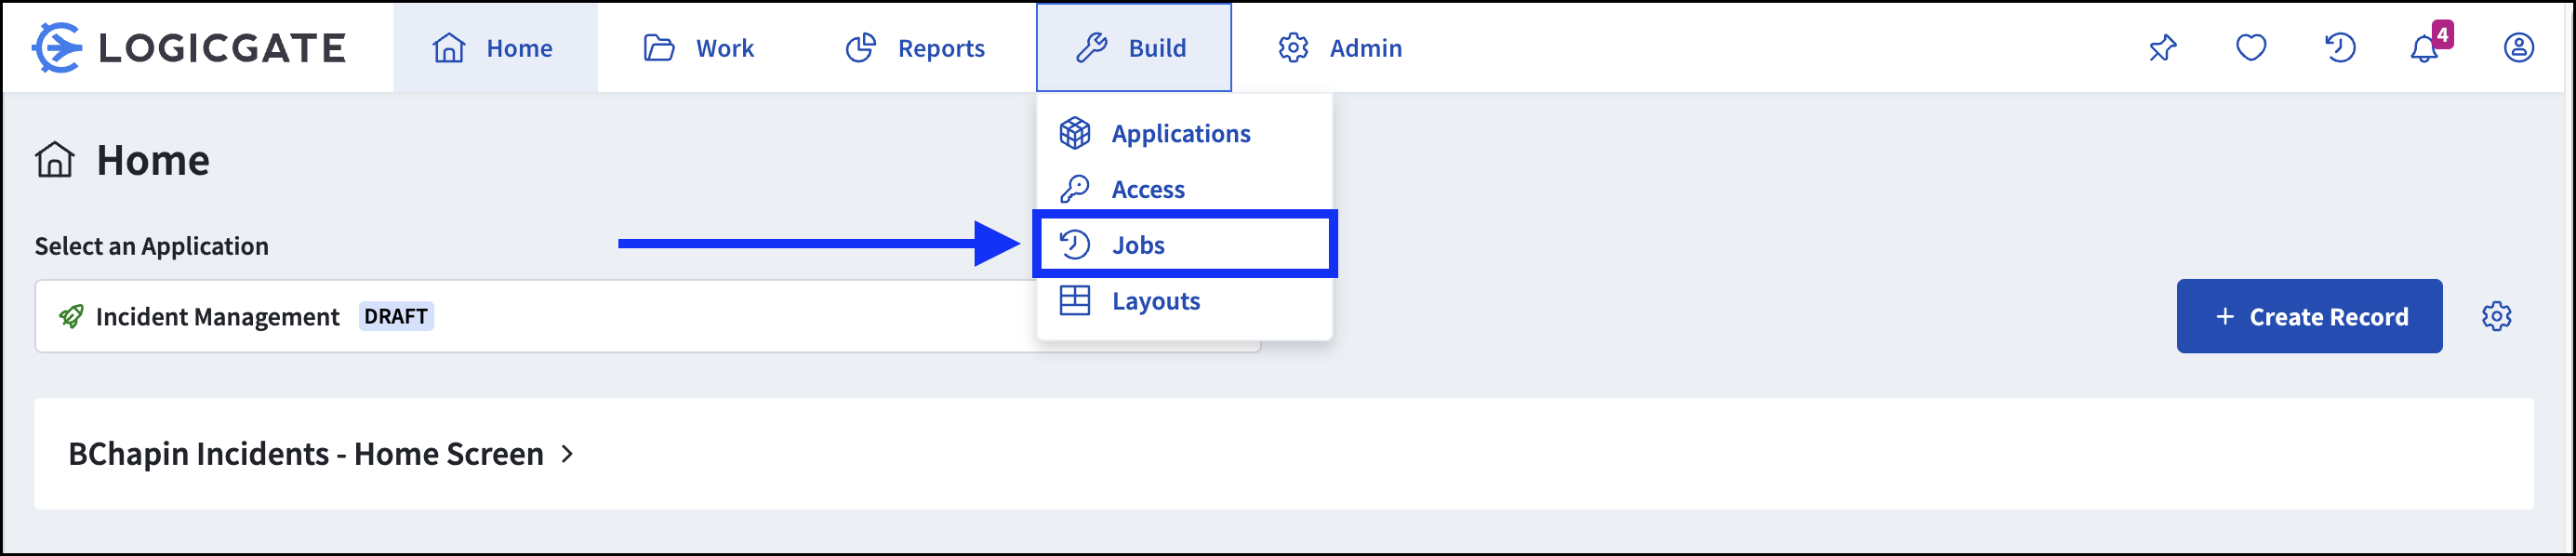Click the settings gear beside Create Record
This screenshot has width=2576, height=556.
2496,316
